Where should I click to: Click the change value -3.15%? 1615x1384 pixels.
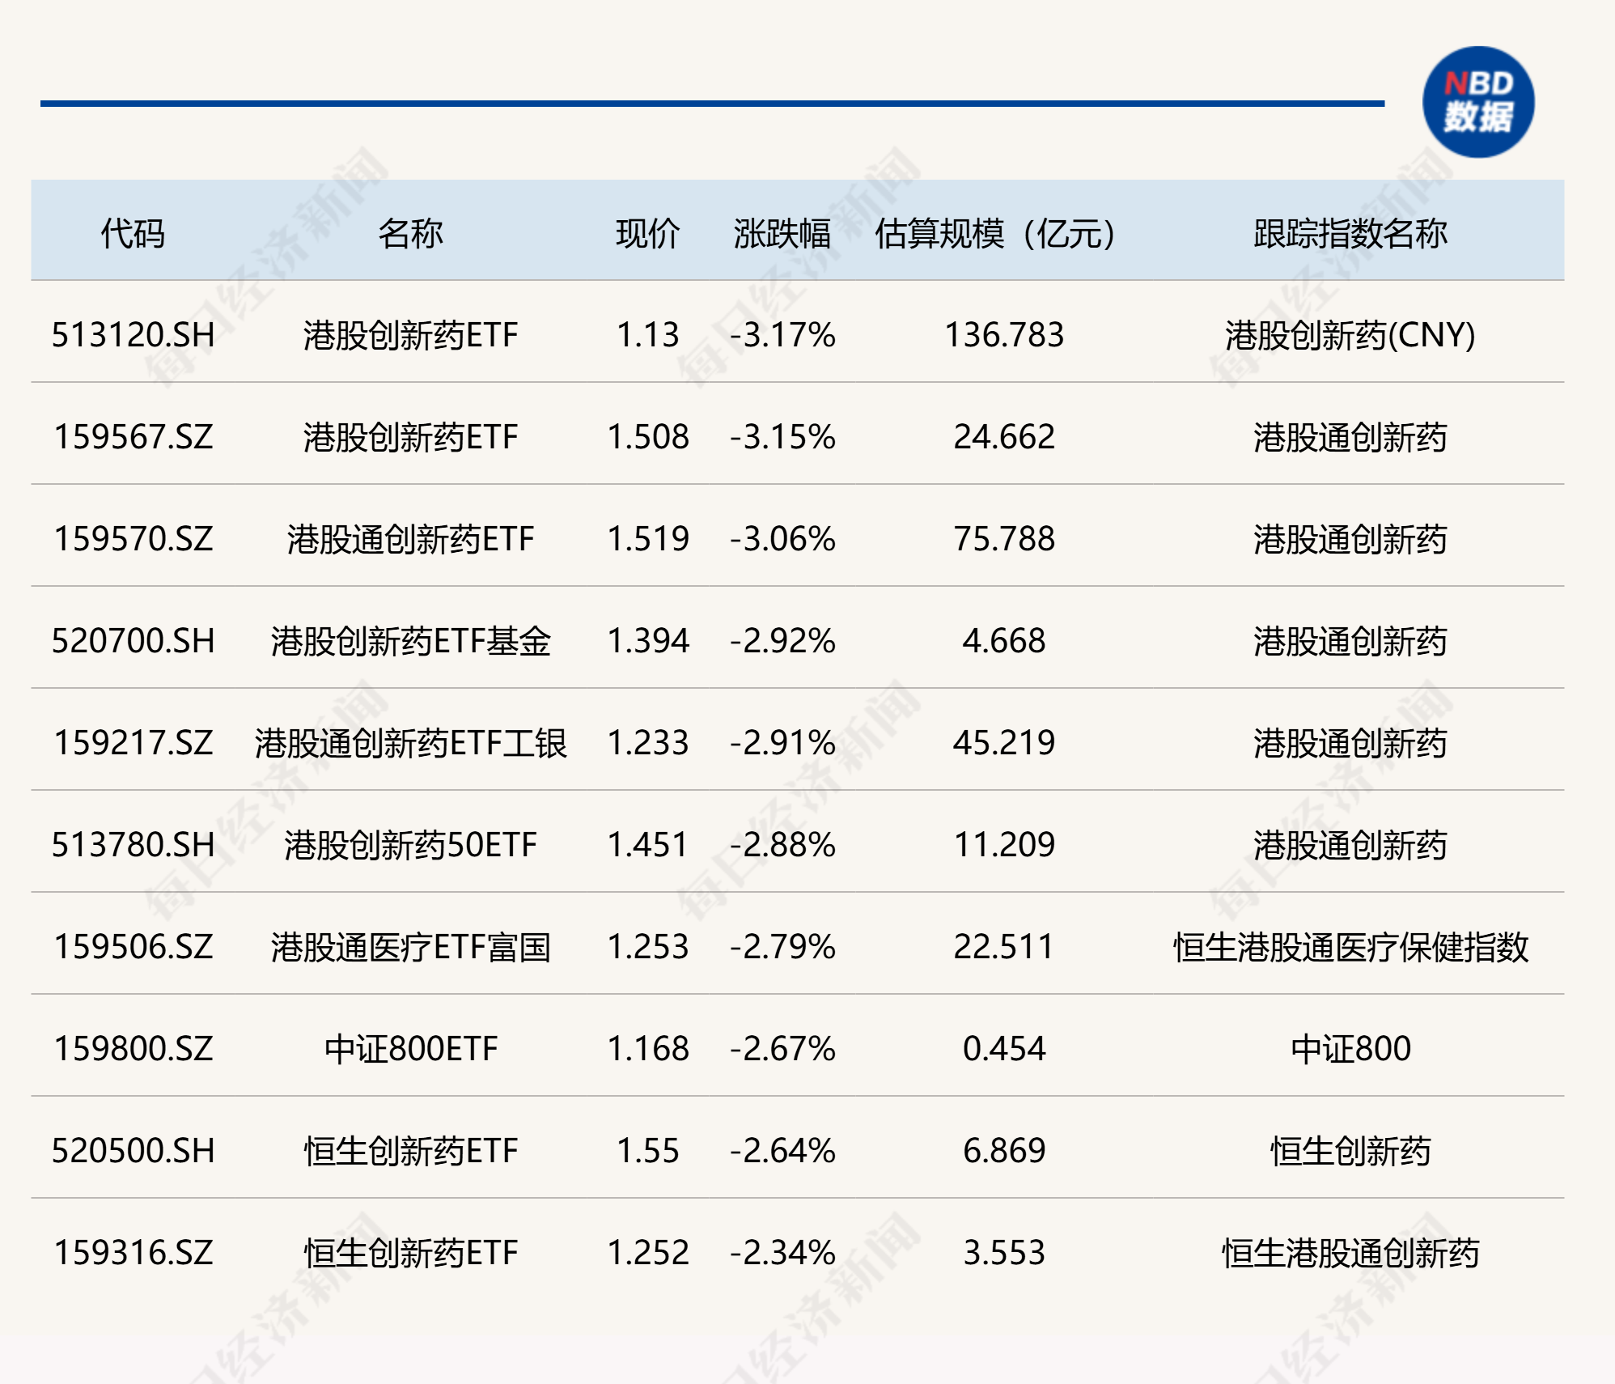coord(782,436)
